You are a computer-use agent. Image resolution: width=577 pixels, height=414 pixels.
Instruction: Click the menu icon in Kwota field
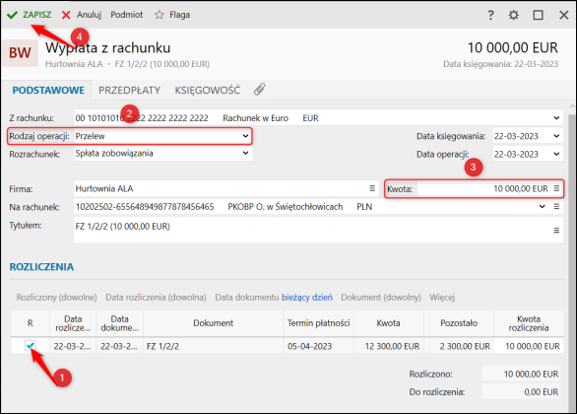(556, 188)
